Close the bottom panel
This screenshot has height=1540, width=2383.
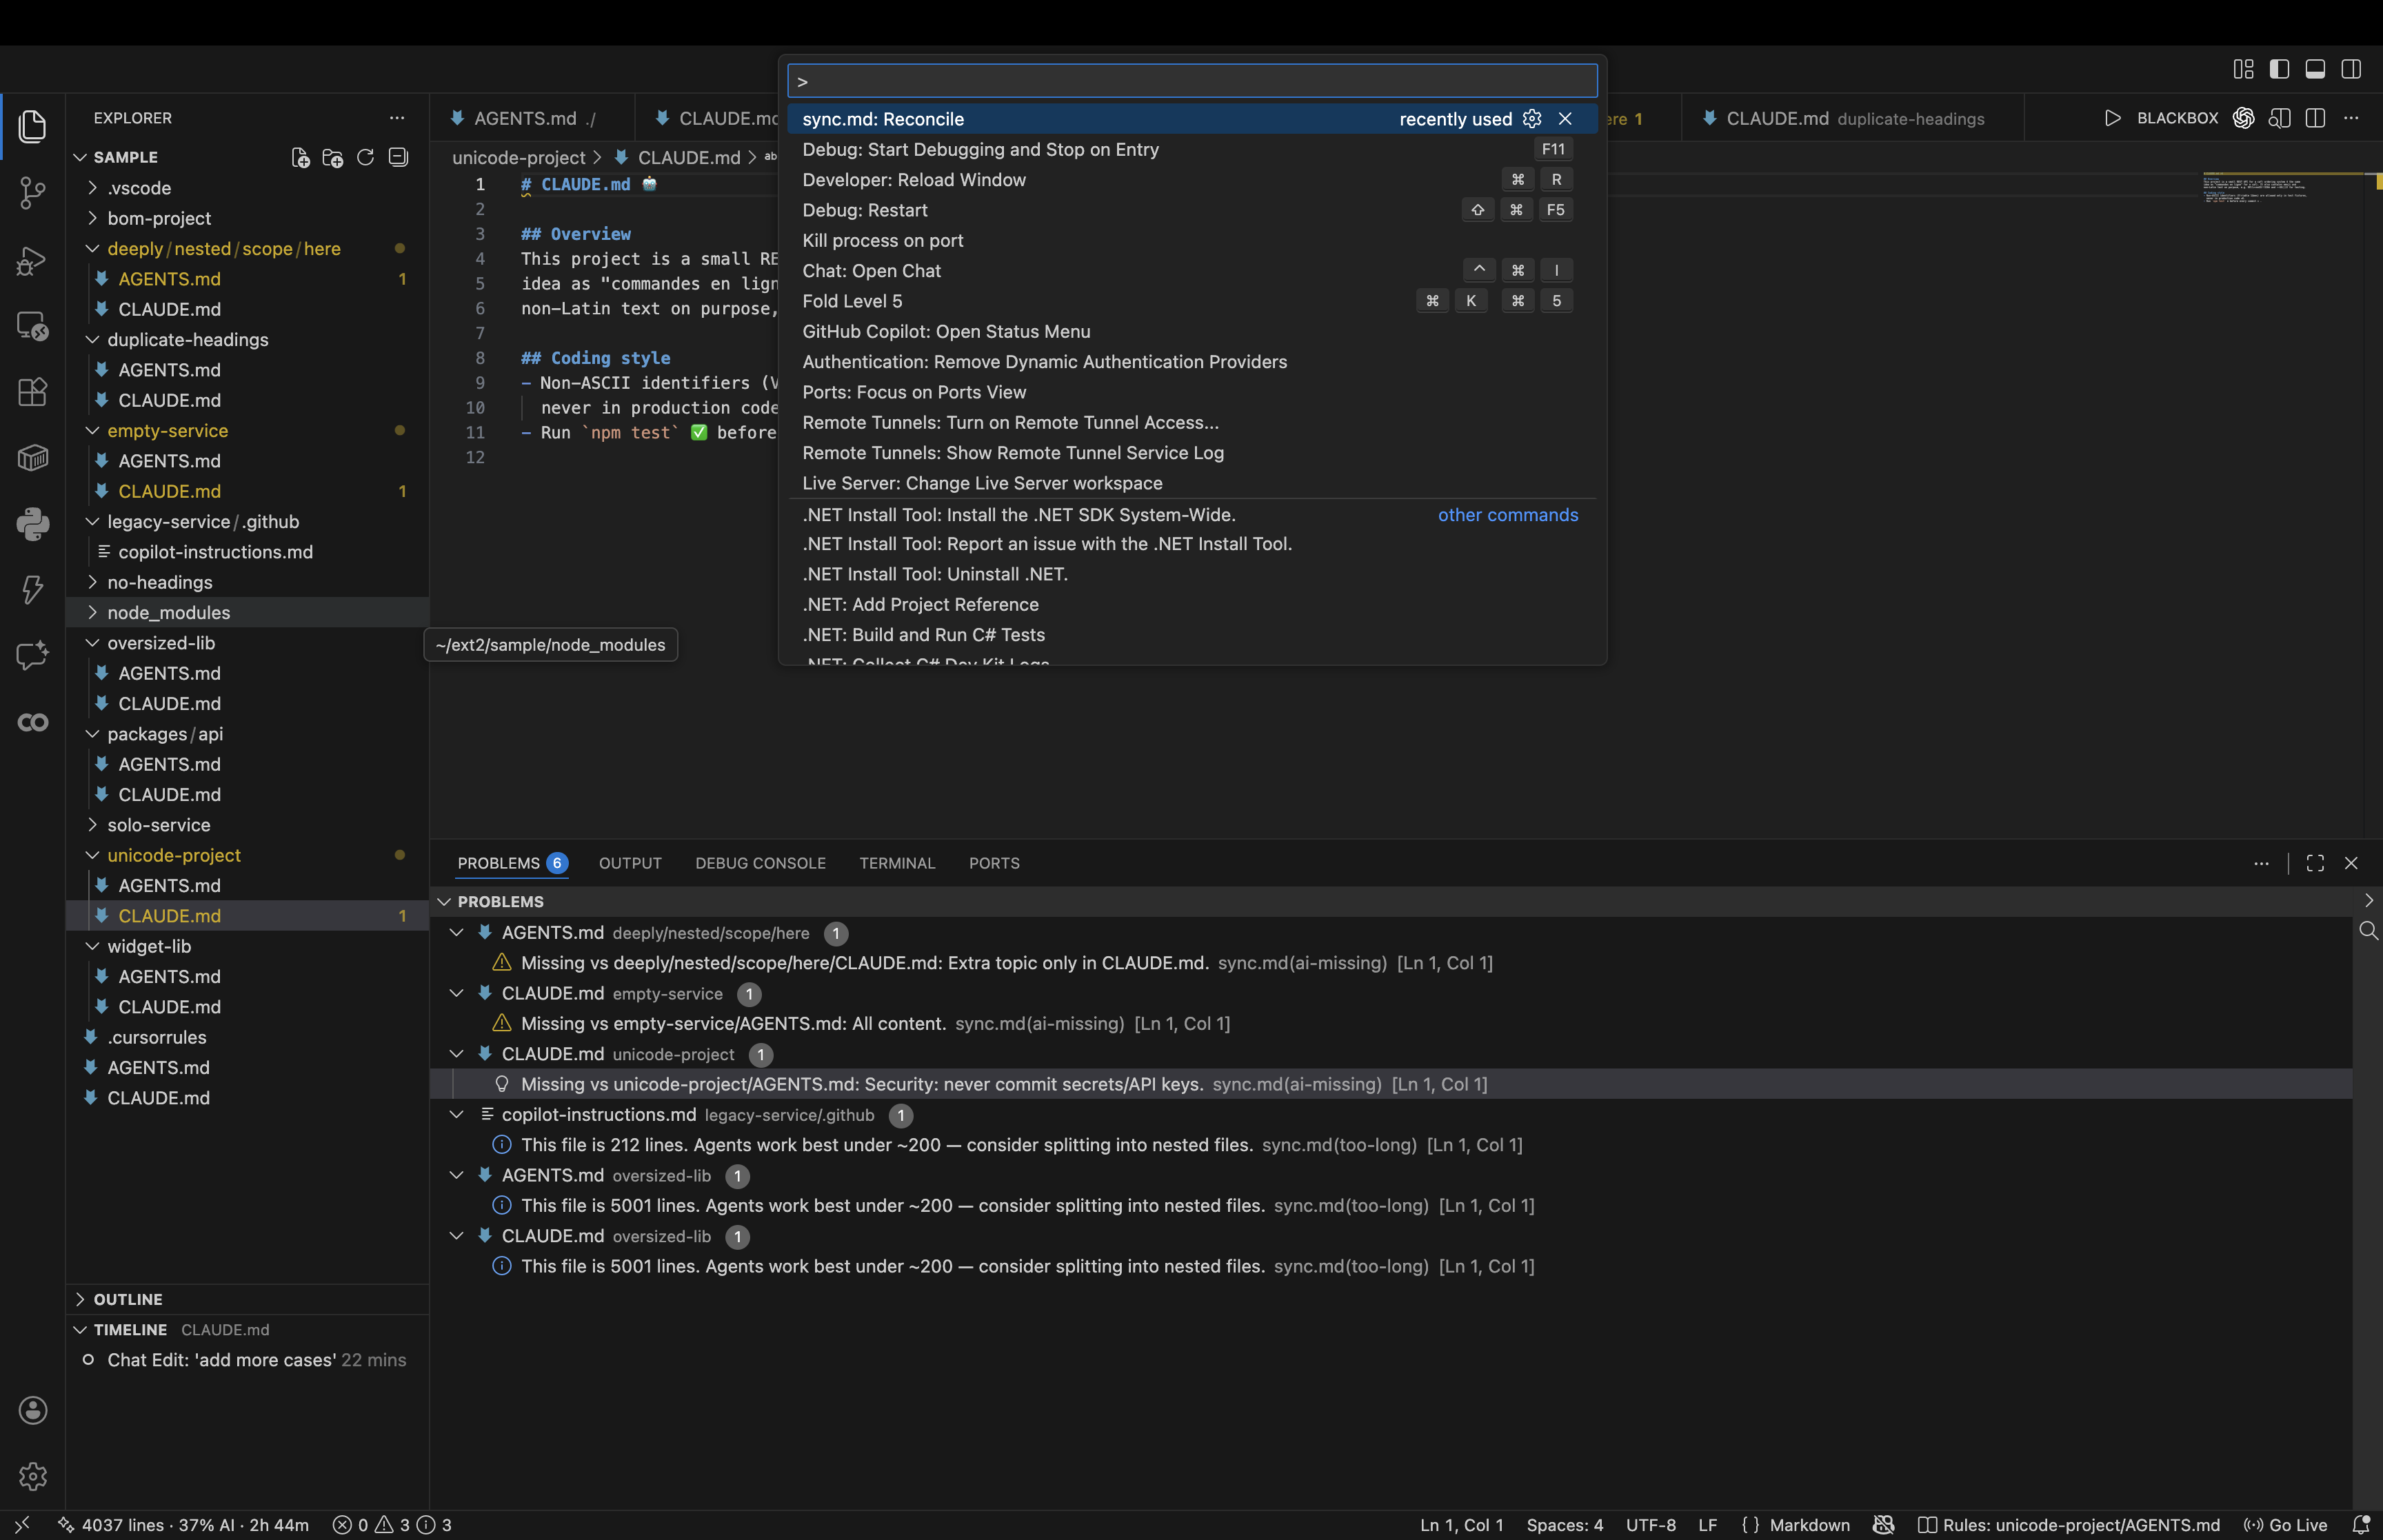tap(2351, 863)
